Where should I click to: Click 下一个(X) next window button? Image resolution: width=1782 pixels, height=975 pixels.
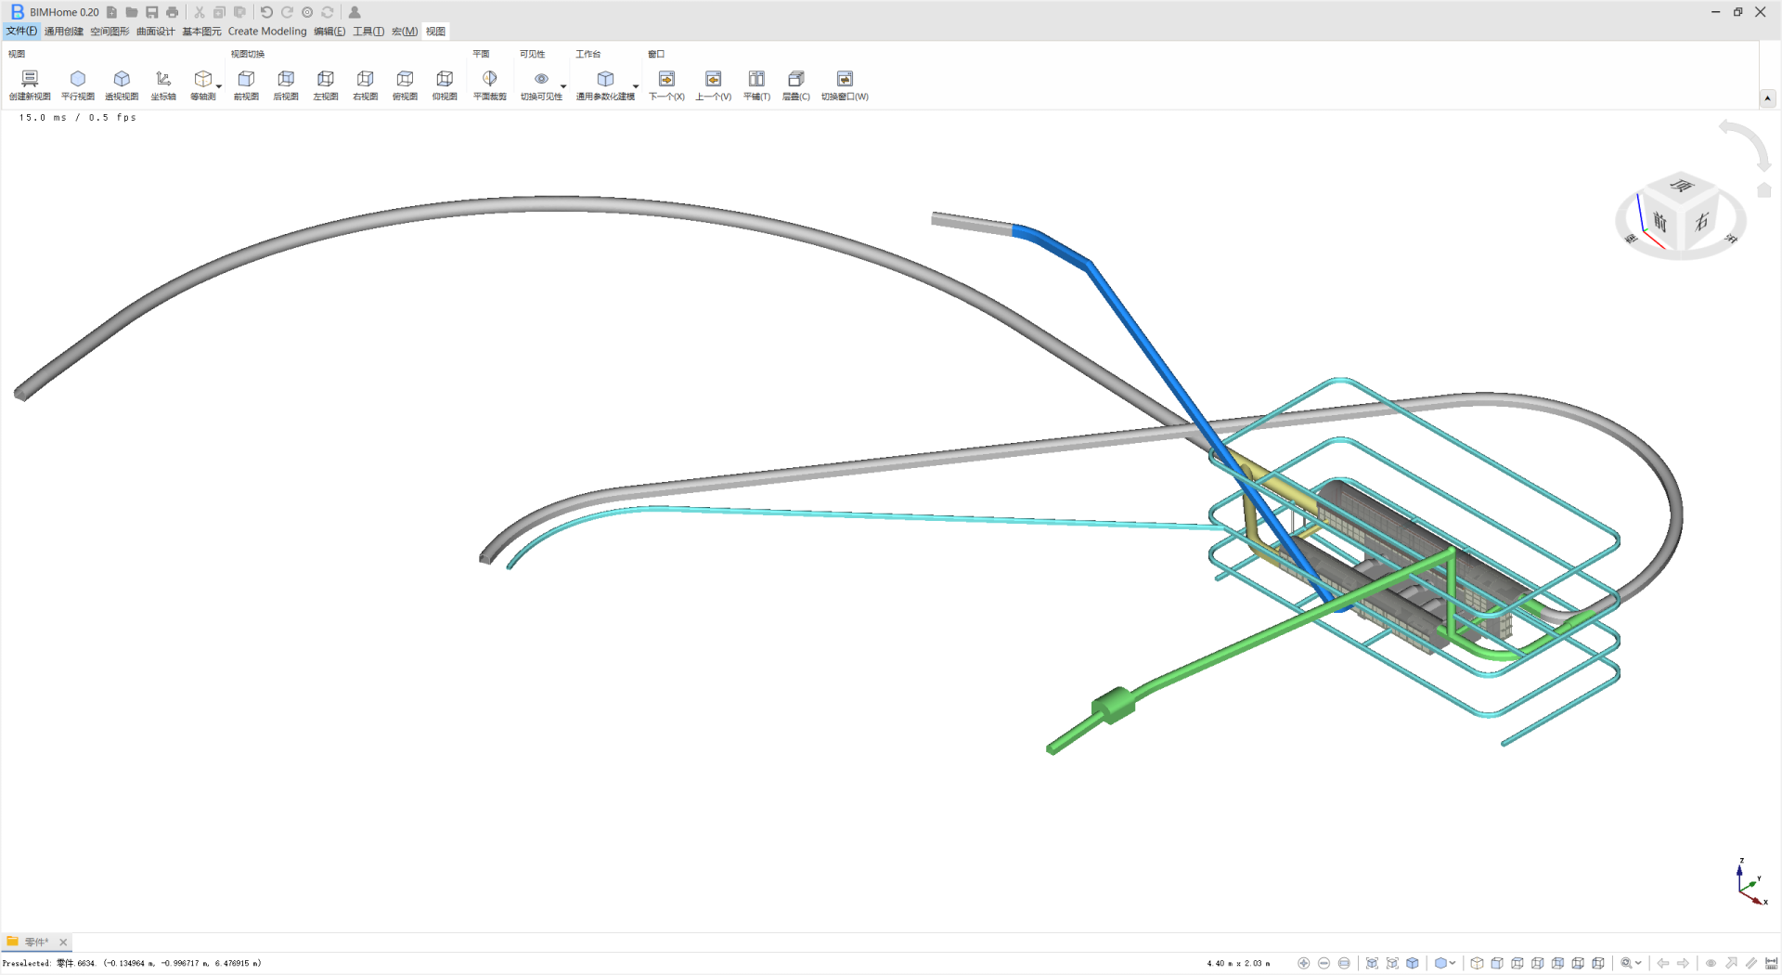point(666,80)
